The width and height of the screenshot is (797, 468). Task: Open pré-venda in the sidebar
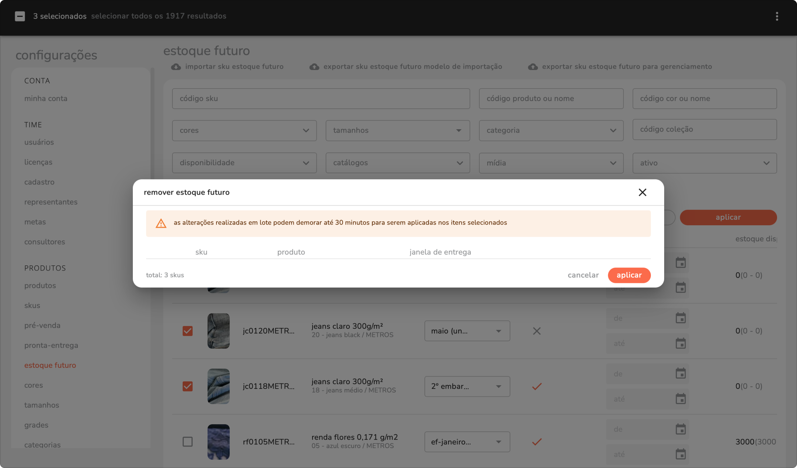coord(42,325)
